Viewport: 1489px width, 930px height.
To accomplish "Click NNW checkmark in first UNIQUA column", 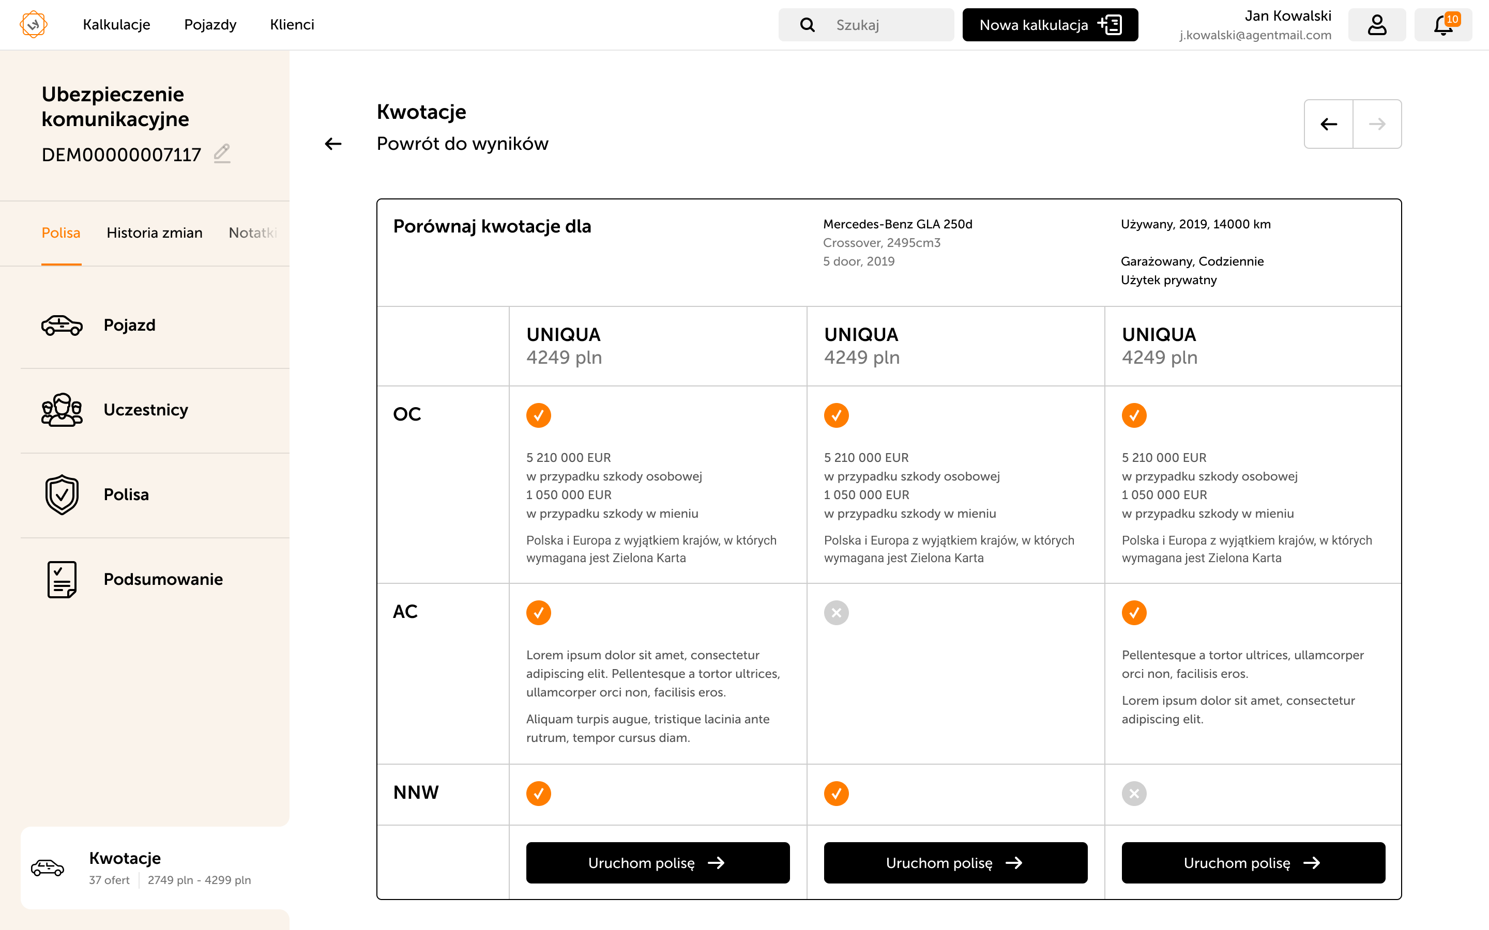I will [538, 794].
